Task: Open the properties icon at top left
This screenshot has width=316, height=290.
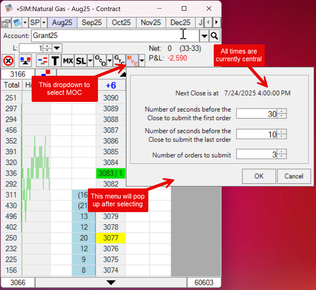Action: tap(6, 23)
